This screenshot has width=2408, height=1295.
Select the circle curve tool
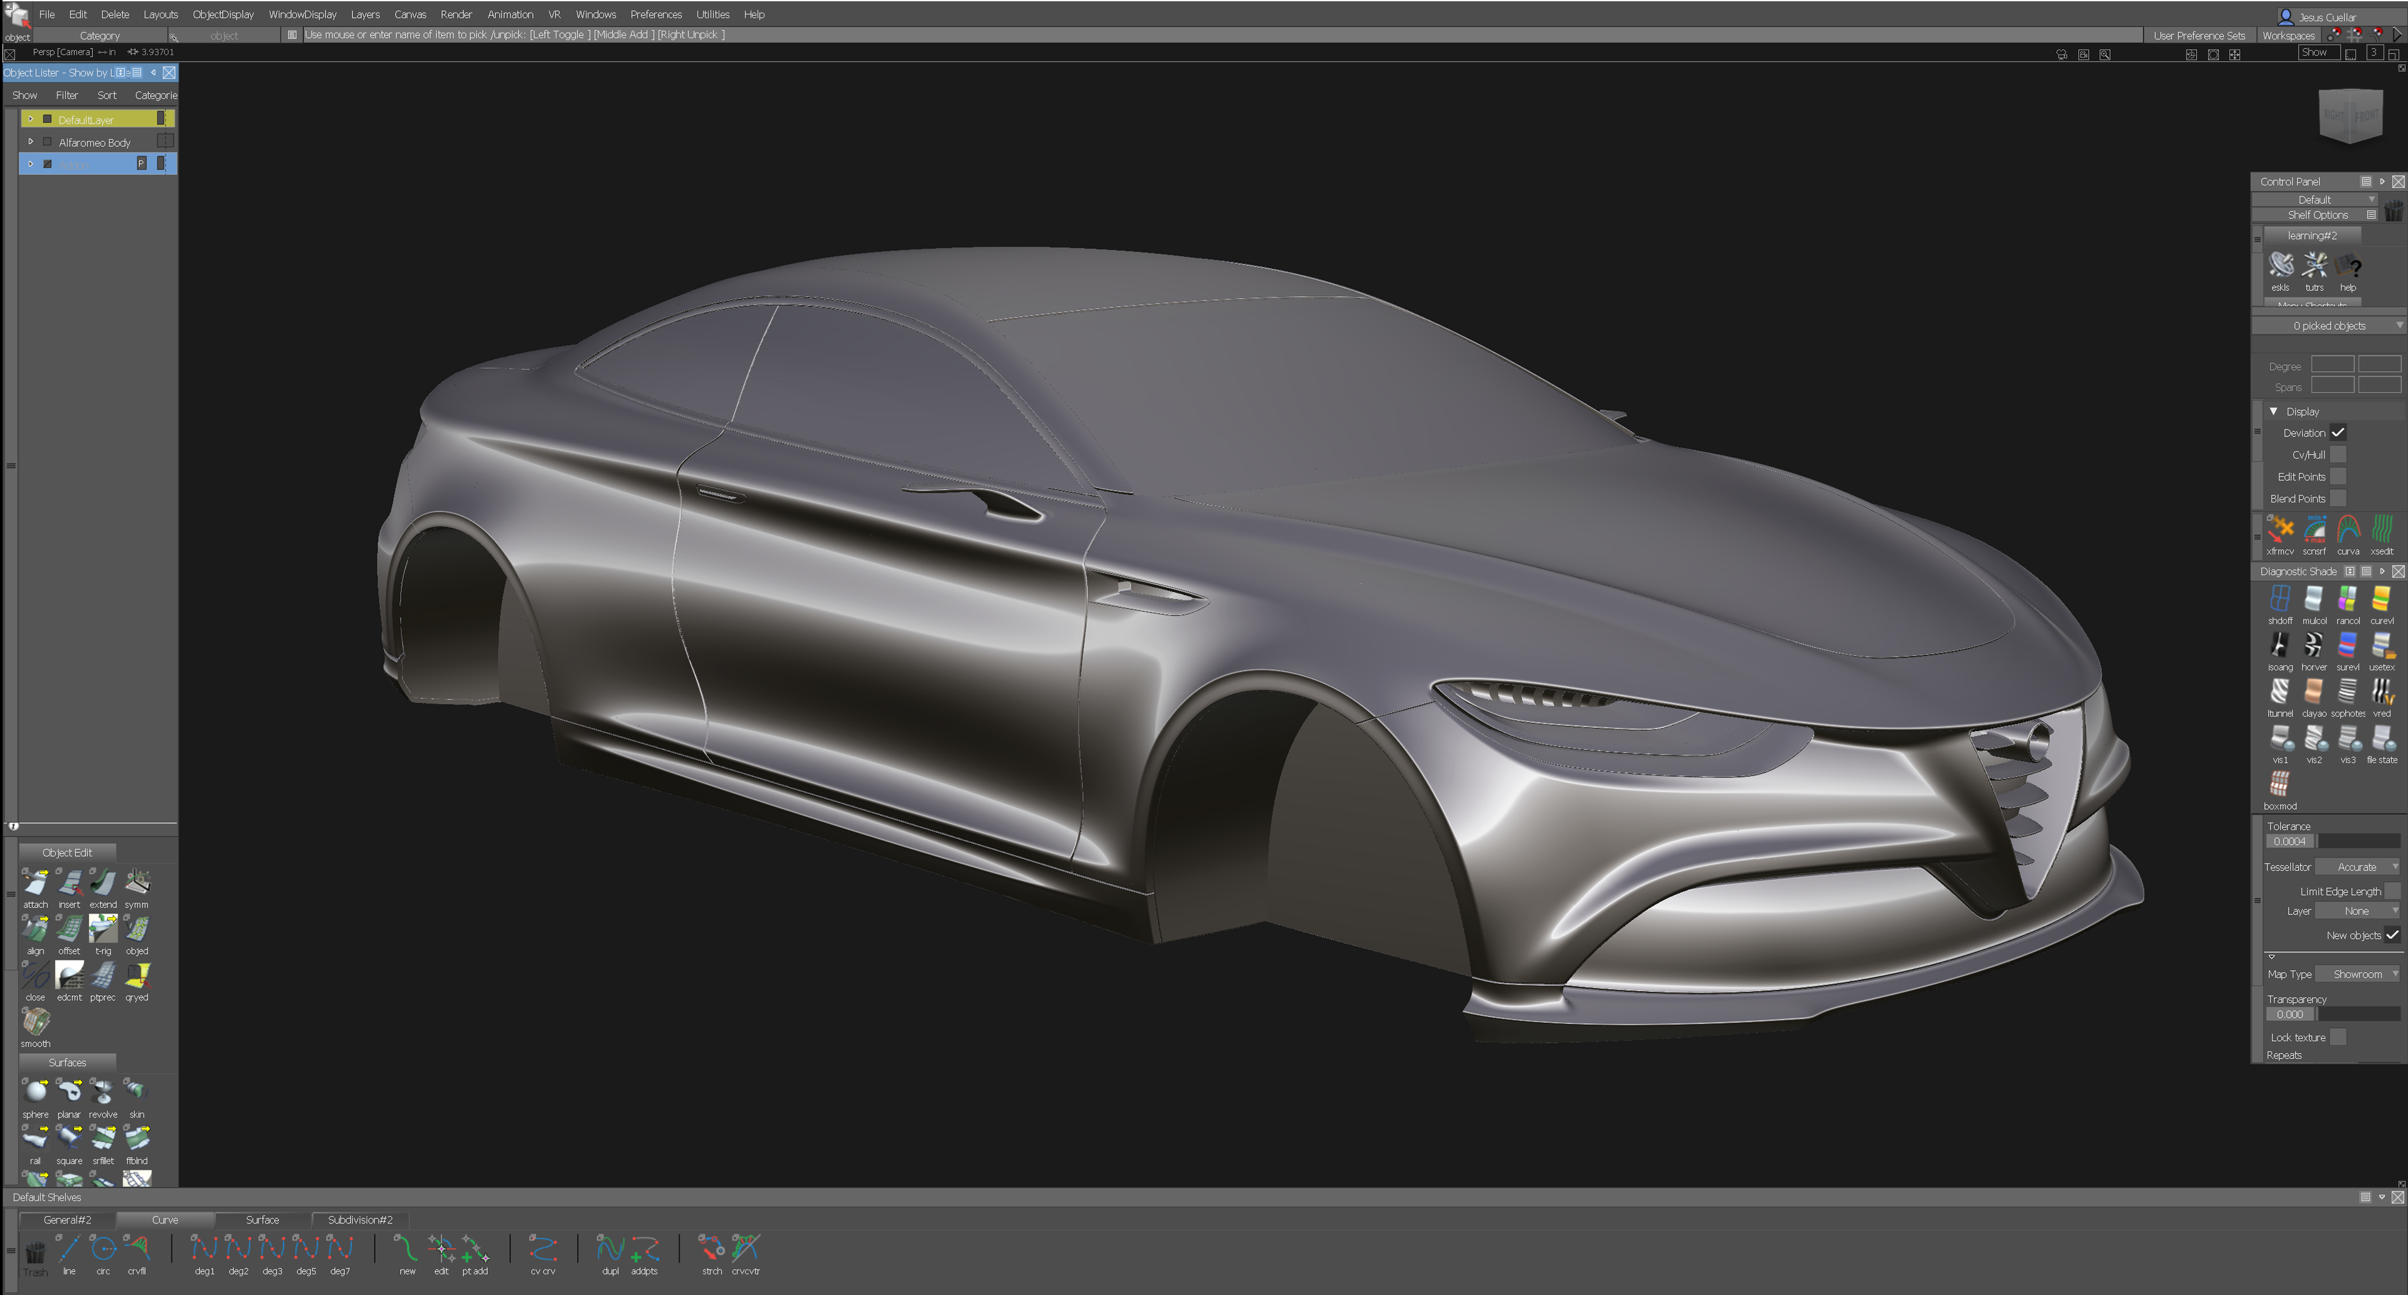(x=103, y=1248)
